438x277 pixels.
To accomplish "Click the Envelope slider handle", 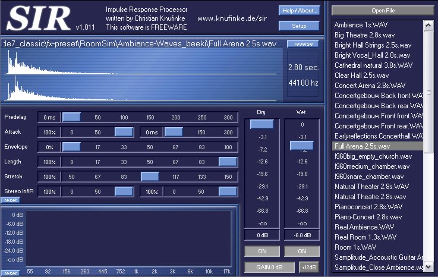I will tap(71, 147).
